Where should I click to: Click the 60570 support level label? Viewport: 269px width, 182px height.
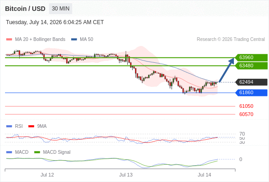(246, 114)
